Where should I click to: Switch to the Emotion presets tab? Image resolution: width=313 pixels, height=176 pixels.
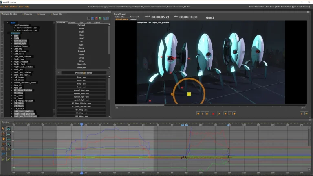[72, 22]
